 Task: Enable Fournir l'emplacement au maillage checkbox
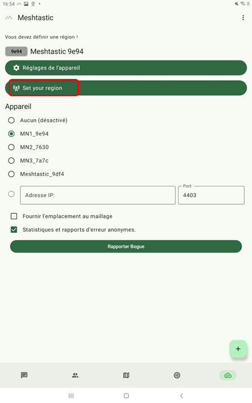[x=14, y=216]
